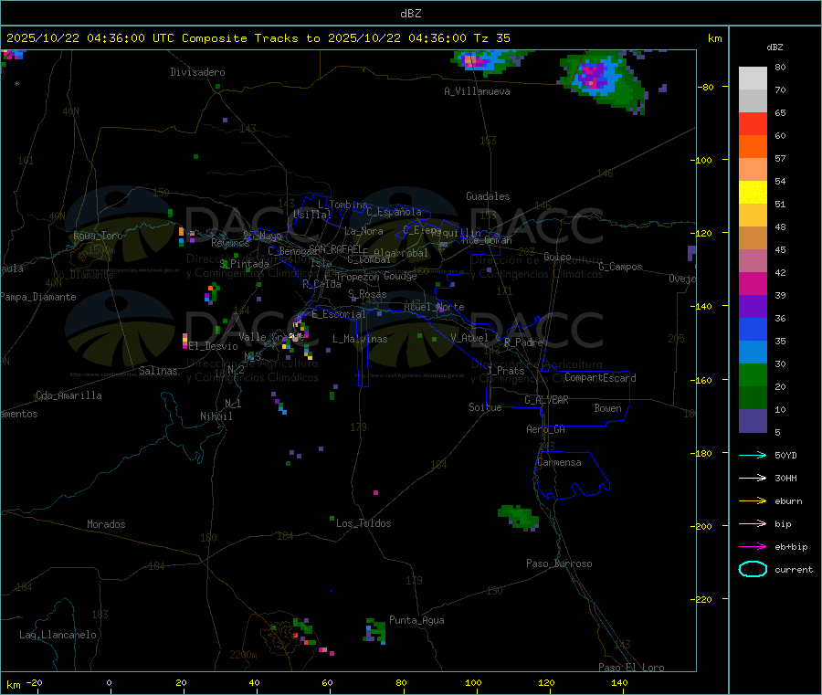822x695 pixels.
Task: Click the Paso_El_Loro place label
Action: (x=632, y=668)
